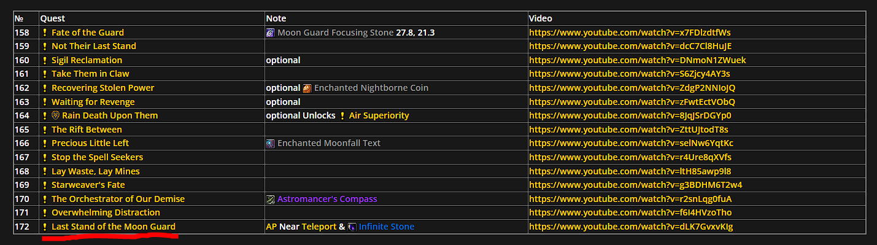Open the Astromancer's Compass item link

327,199
